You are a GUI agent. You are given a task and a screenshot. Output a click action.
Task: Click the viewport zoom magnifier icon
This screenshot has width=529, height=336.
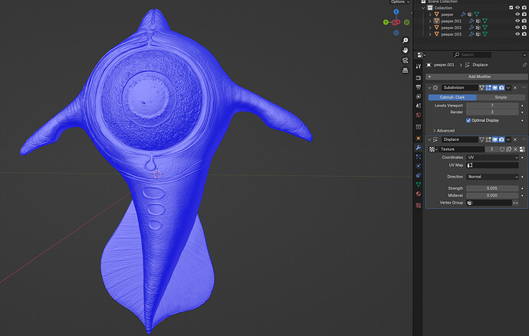[x=406, y=41]
